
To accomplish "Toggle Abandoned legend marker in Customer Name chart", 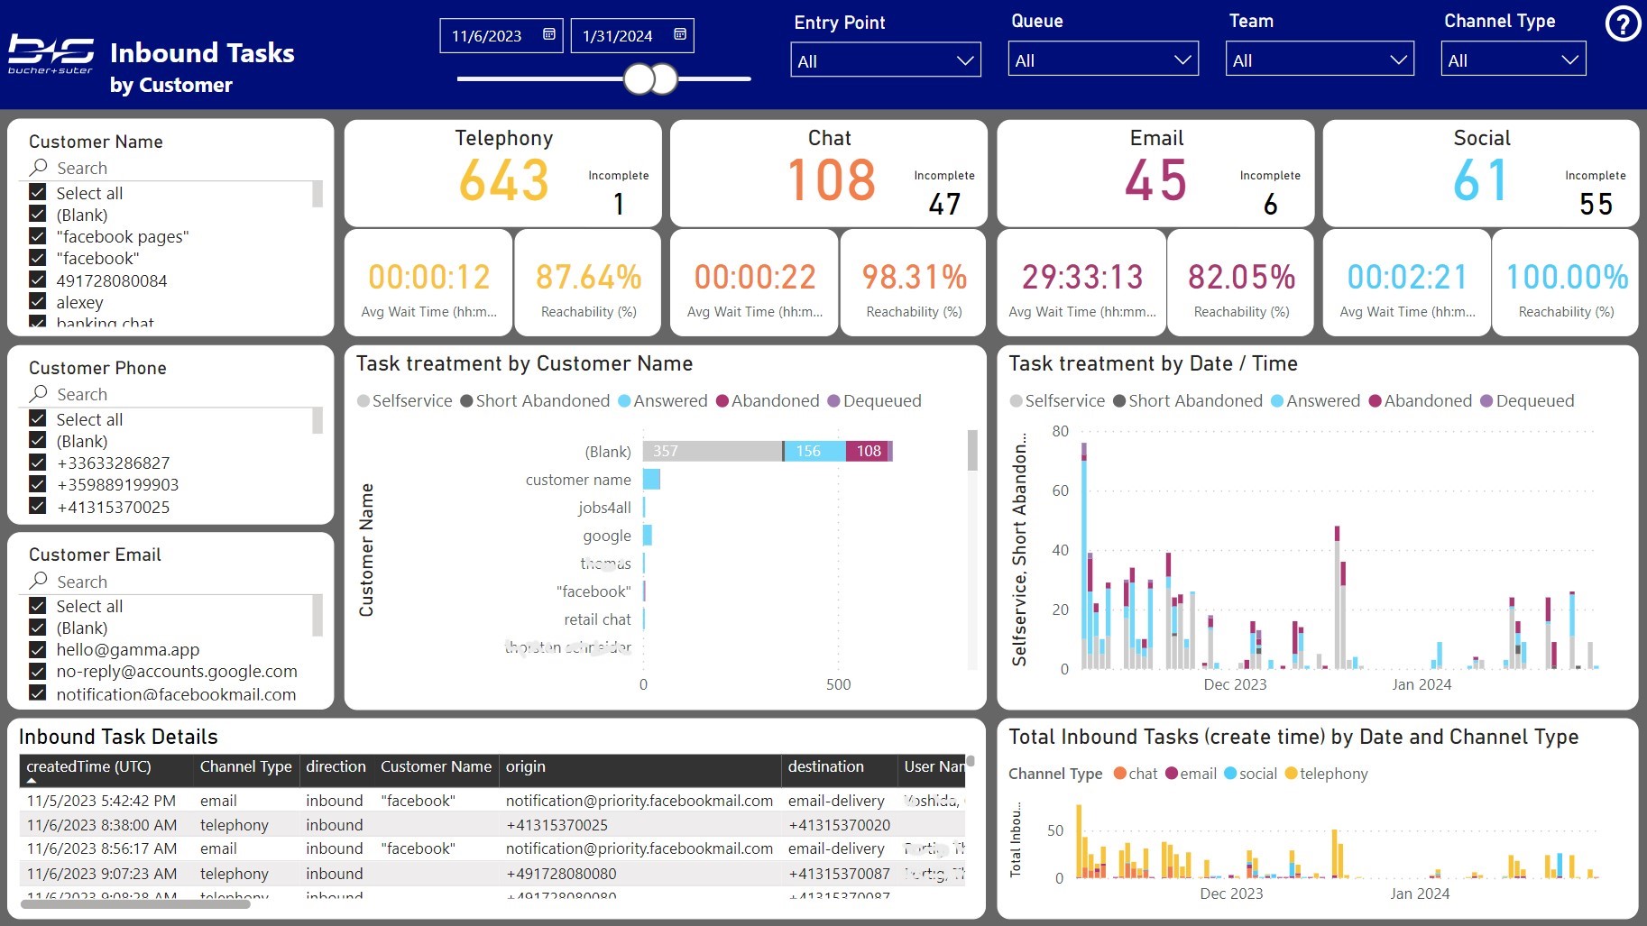I will (722, 401).
